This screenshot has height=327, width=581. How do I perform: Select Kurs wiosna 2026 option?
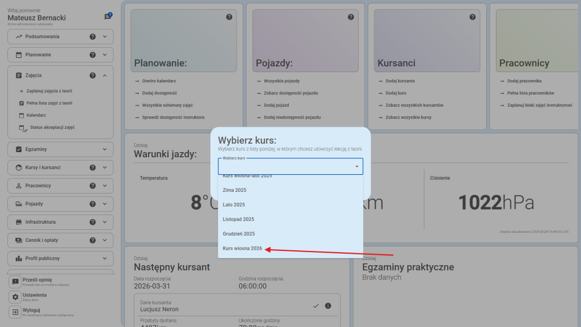243,249
